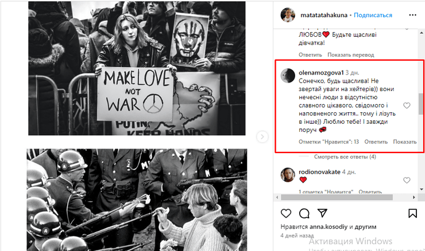Go to next image with carousel arrow
425x251 pixels.
coord(262,136)
